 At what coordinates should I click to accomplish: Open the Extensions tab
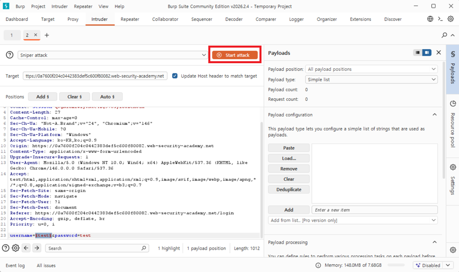(360, 19)
